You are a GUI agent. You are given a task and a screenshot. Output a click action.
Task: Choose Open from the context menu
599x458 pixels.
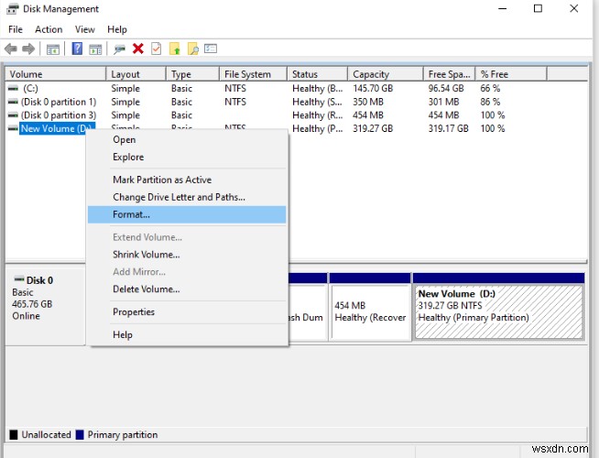click(x=187, y=140)
